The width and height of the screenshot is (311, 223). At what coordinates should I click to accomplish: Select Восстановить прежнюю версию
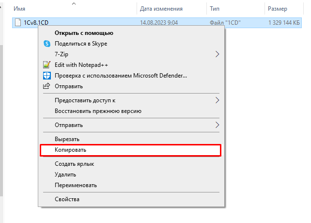(x=98, y=111)
